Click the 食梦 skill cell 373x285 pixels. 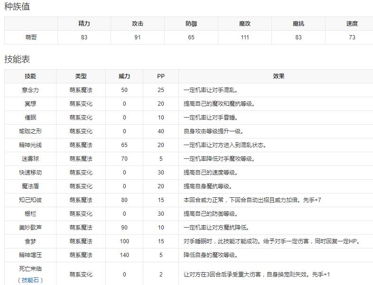(x=31, y=241)
